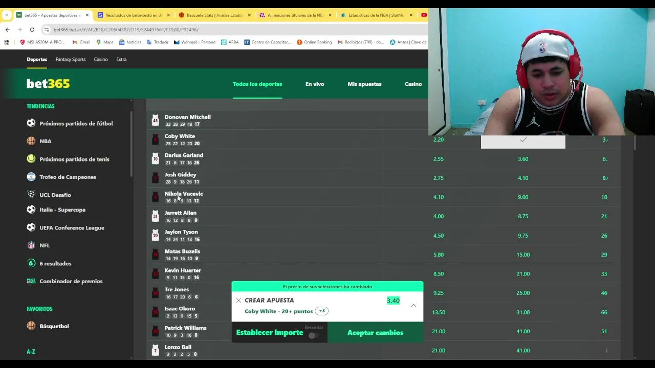The width and height of the screenshot is (655, 368).
Task: Open Próximos partidos de fútbol
Action: point(76,123)
